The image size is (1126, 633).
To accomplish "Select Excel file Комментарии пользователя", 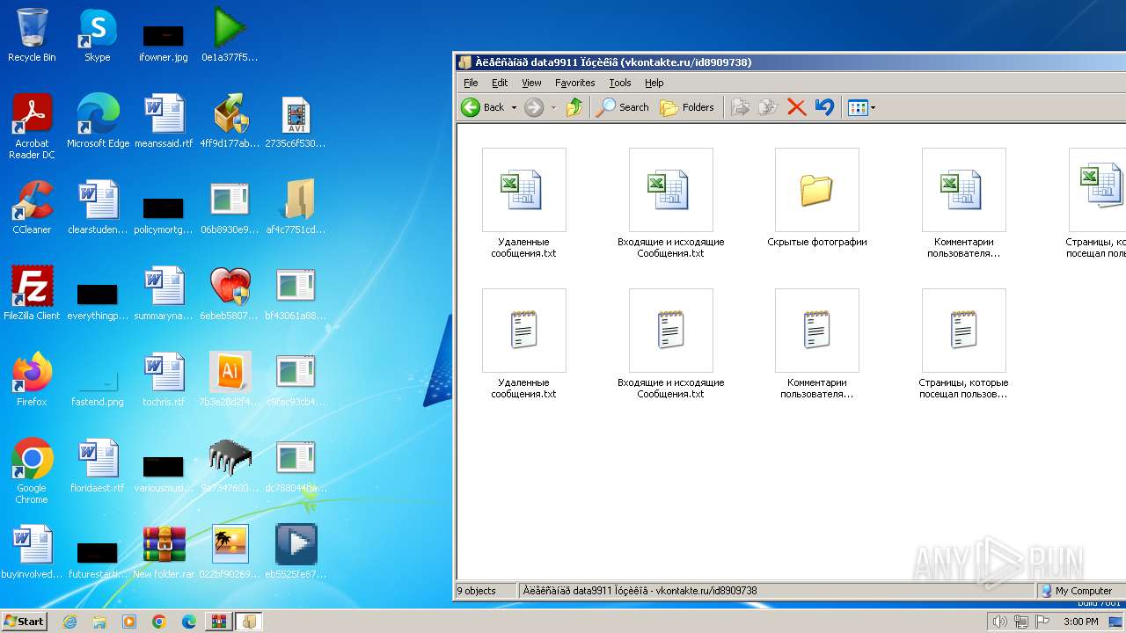I will tap(963, 202).
